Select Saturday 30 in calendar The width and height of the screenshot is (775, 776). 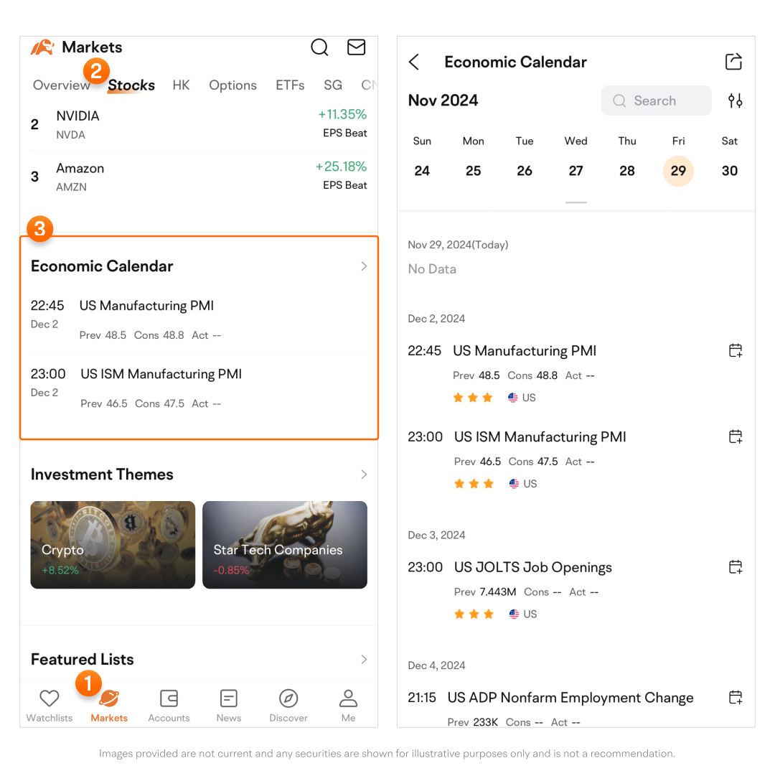pyautogui.click(x=730, y=171)
